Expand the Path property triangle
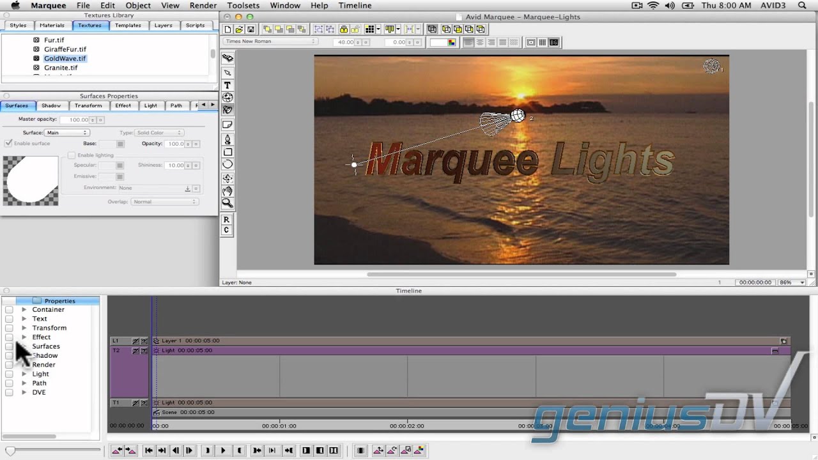The image size is (818, 460). (24, 383)
